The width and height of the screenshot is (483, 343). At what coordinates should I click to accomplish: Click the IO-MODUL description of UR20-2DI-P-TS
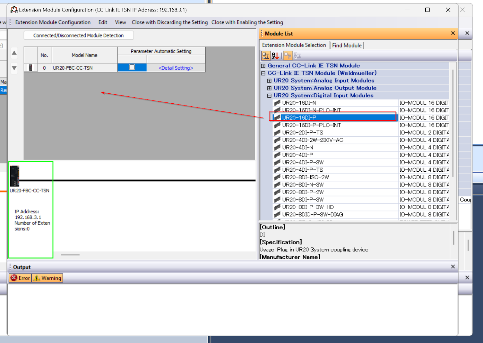tap(424, 133)
